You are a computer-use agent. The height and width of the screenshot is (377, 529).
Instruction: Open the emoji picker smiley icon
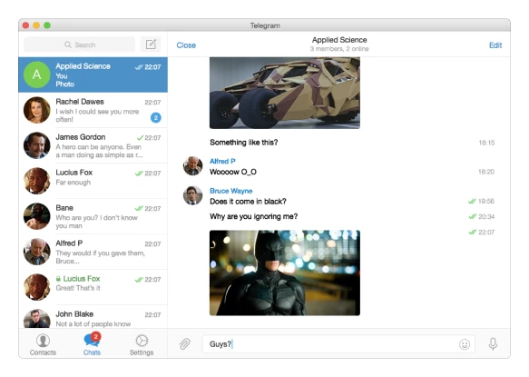coord(465,344)
